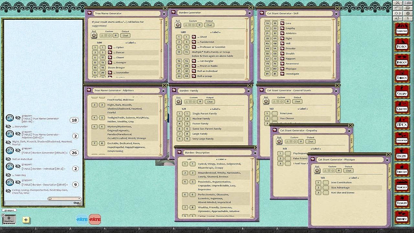The image size is (414, 233).
Task: Click the +/- modifiers tool button
Action: [397, 18]
